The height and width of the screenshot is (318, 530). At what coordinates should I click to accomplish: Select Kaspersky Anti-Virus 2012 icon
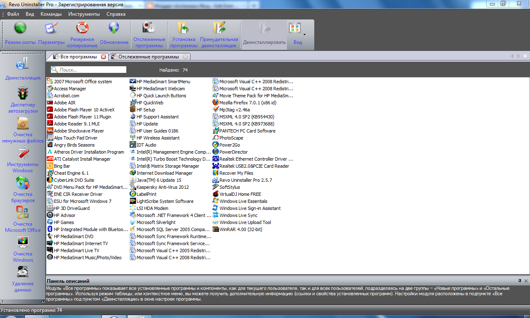click(x=133, y=187)
